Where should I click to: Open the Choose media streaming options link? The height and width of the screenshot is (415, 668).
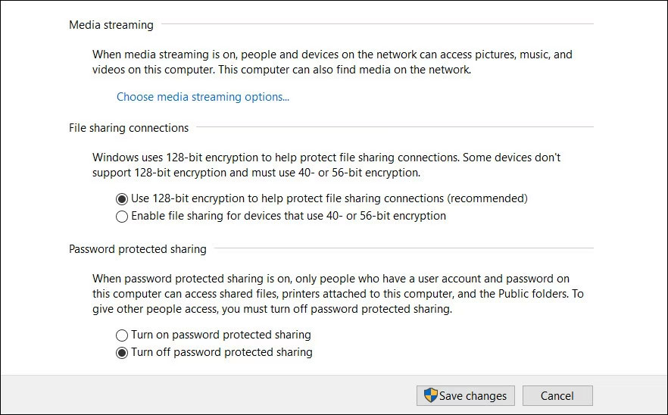point(202,97)
